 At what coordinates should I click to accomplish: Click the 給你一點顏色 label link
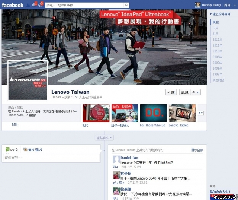(120, 126)
